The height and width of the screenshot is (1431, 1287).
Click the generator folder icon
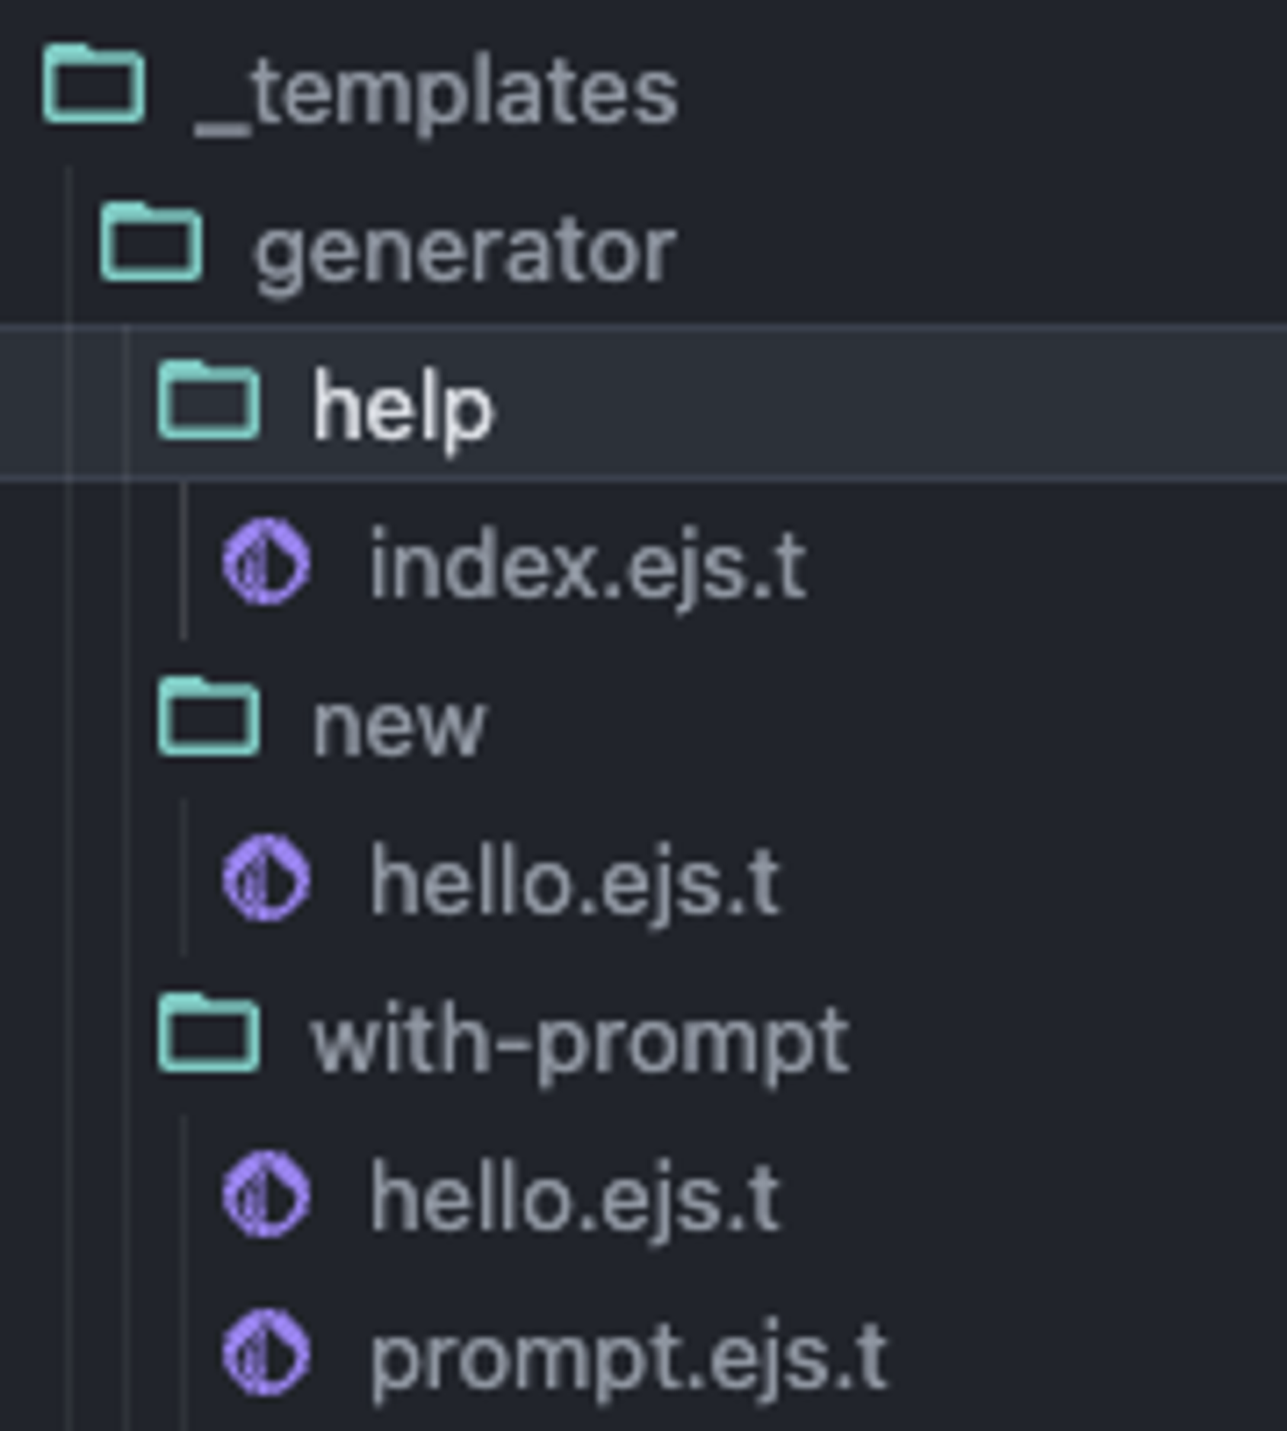click(x=152, y=244)
